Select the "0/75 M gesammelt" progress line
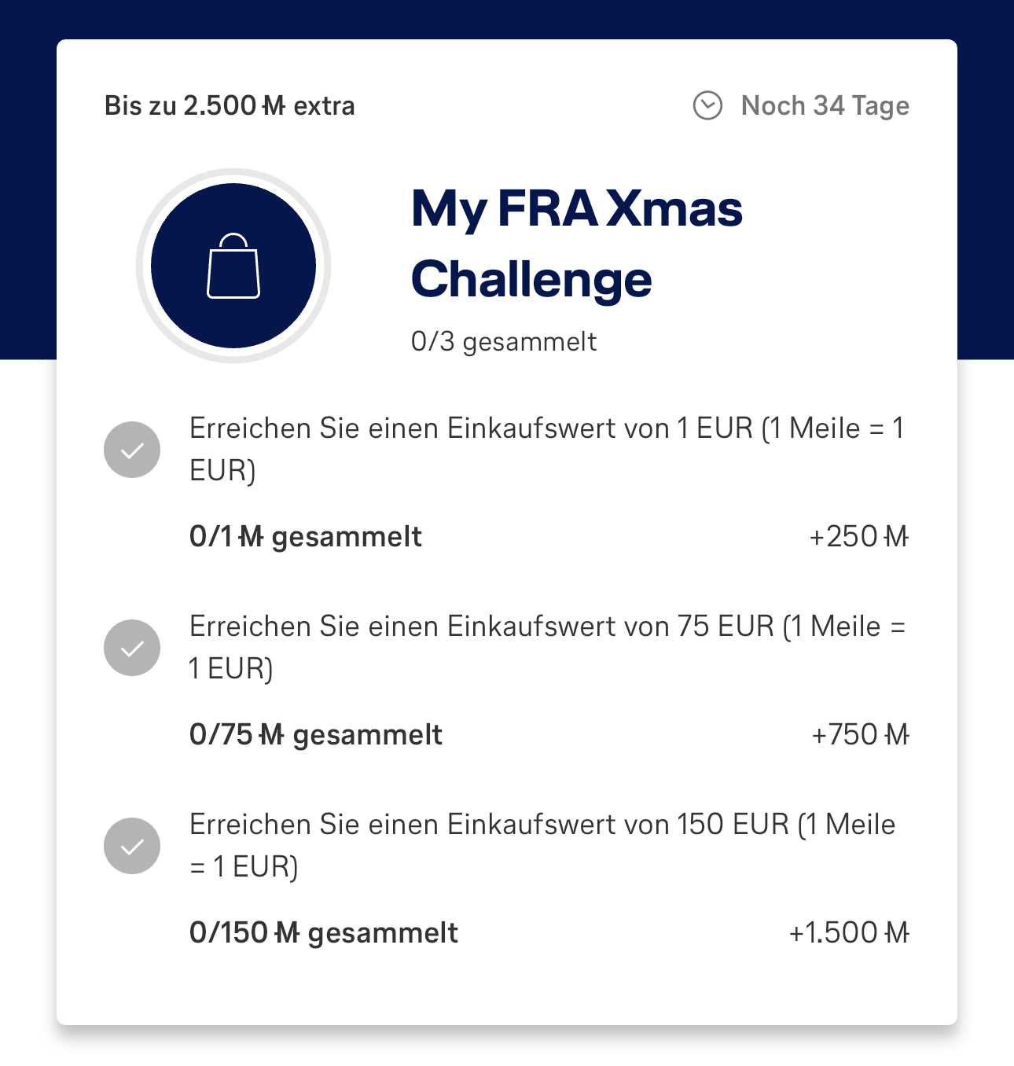The image size is (1014, 1066). 315,734
